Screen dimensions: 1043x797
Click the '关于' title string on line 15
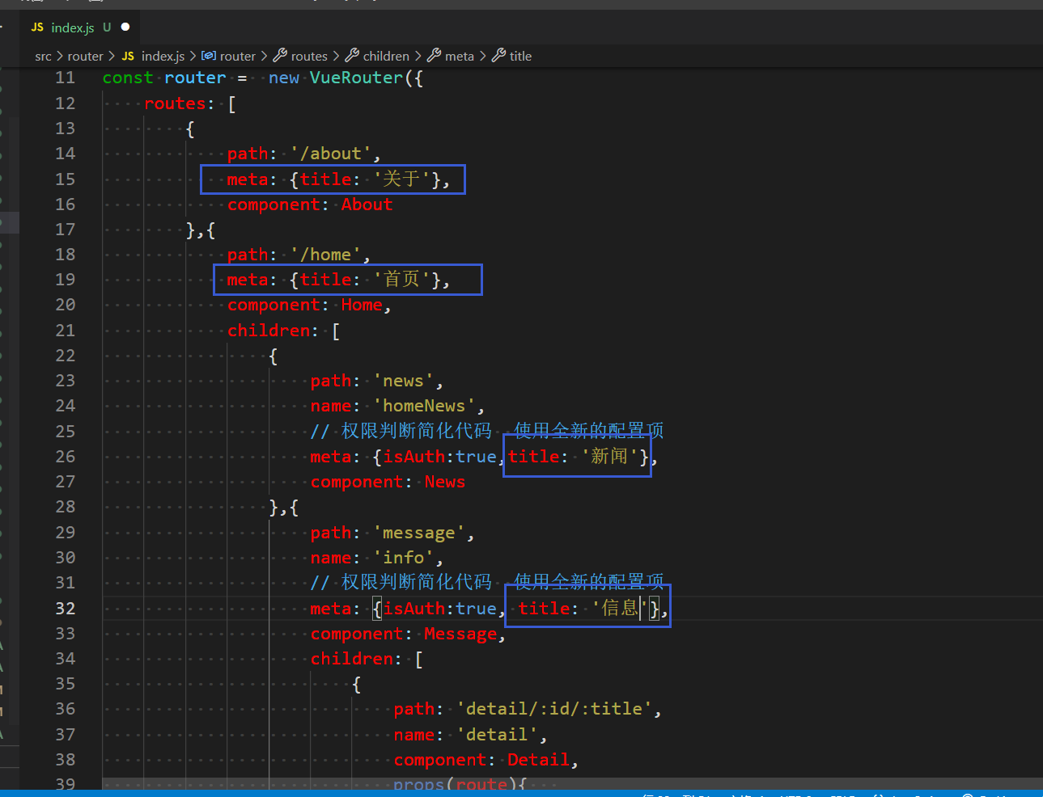[x=402, y=179]
